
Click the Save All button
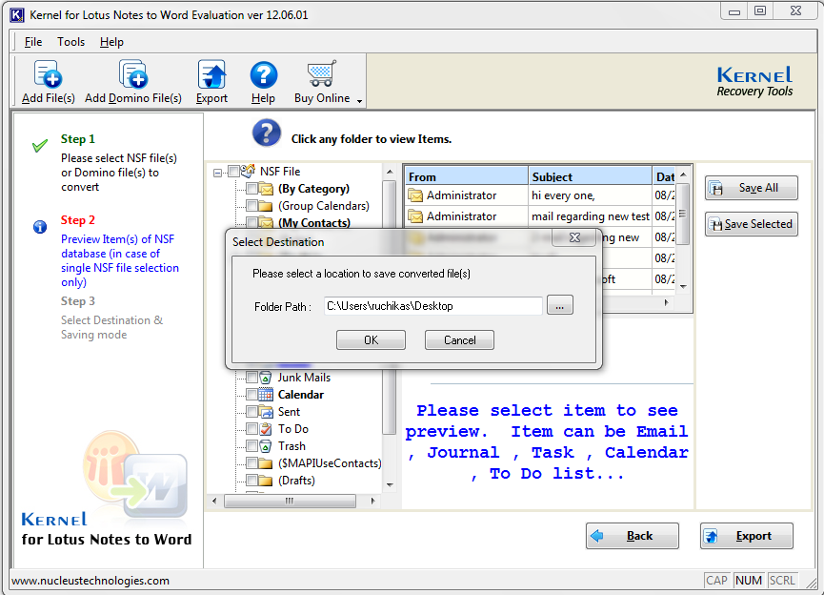[x=752, y=188]
